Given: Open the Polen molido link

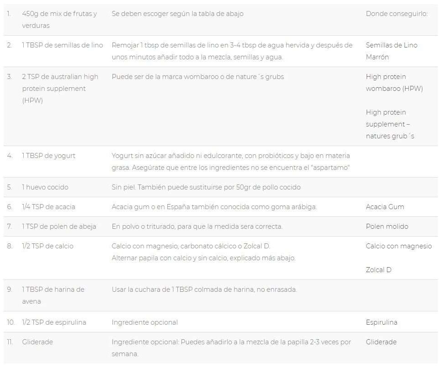Looking at the screenshot, I should tap(387, 226).
